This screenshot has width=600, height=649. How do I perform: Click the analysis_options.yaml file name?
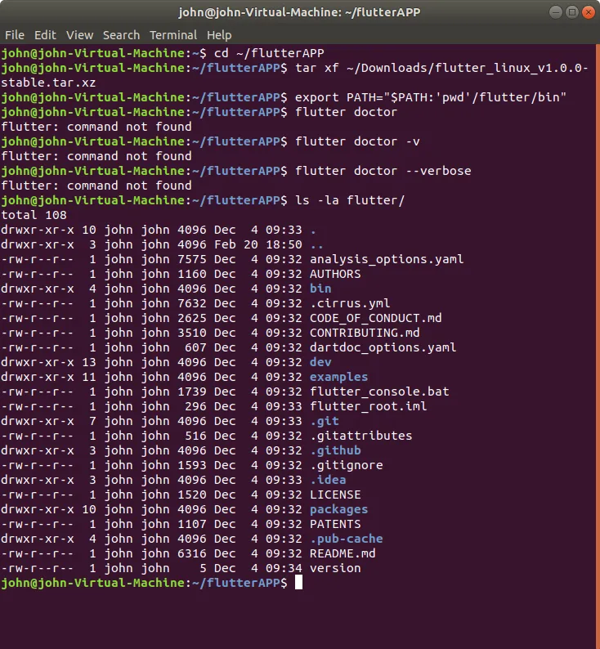tap(387, 259)
